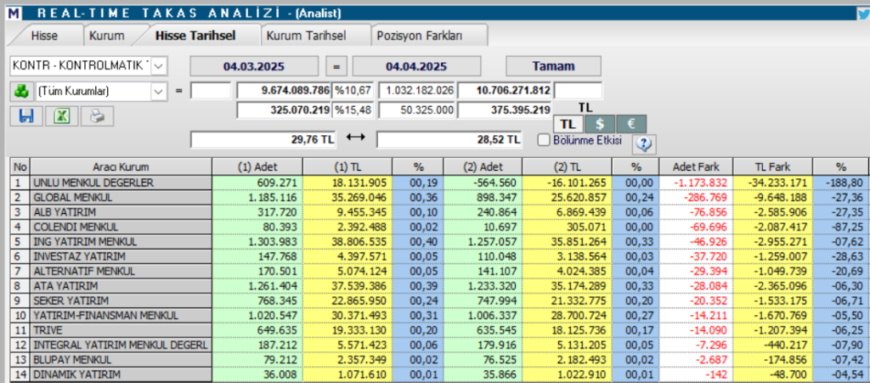Image resolution: width=870 pixels, height=383 pixels.
Task: Click the No column header
Action: tap(20, 166)
